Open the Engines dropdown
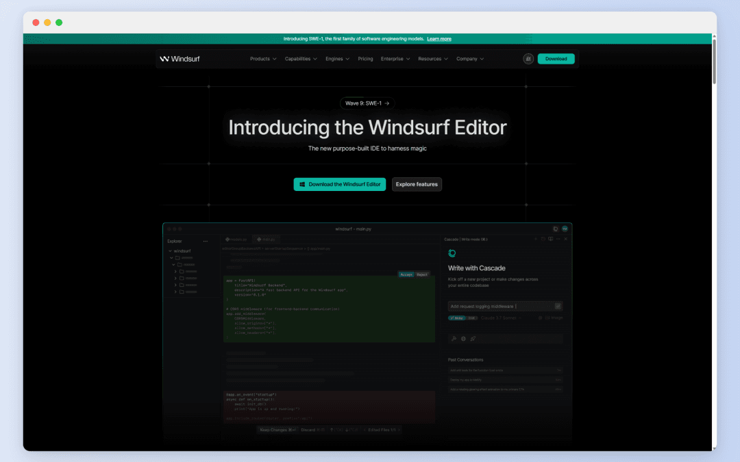Image resolution: width=740 pixels, height=462 pixels. click(x=337, y=59)
